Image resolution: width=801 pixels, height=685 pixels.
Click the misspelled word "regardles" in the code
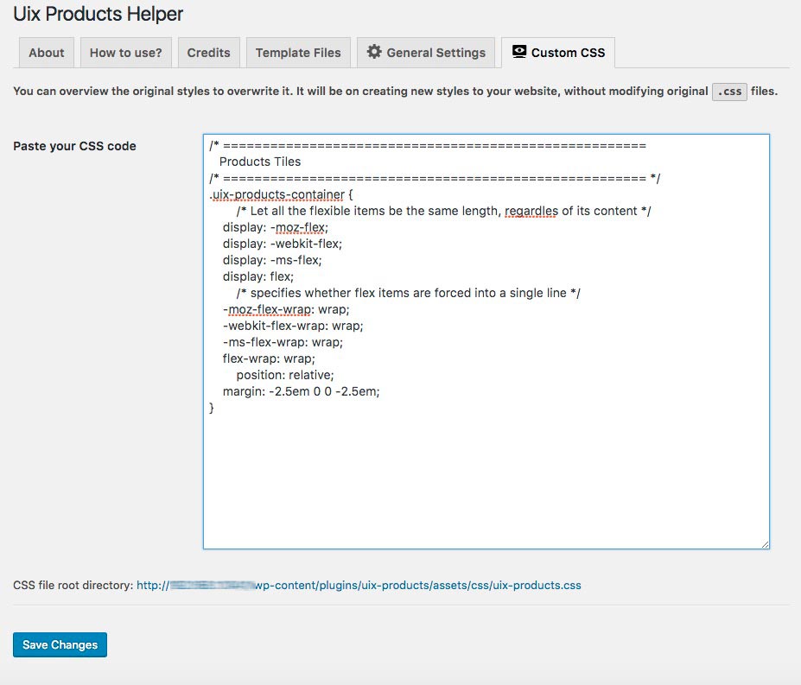[531, 212]
